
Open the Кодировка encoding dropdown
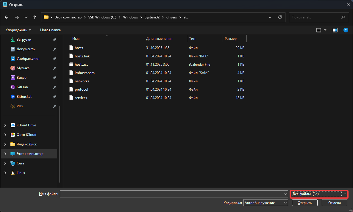[x=265, y=203]
